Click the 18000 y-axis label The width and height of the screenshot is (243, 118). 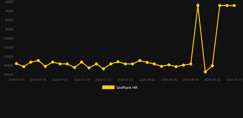point(8,75)
